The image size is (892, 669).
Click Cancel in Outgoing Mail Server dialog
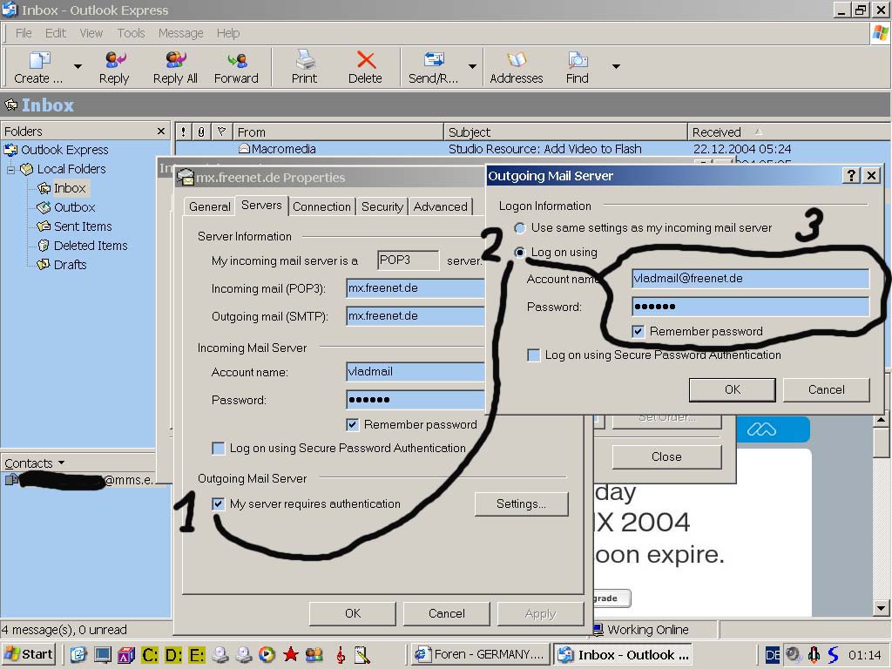click(x=826, y=389)
